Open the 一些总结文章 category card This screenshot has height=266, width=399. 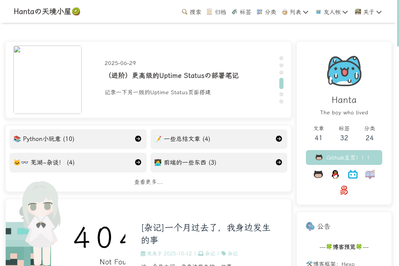click(x=218, y=139)
